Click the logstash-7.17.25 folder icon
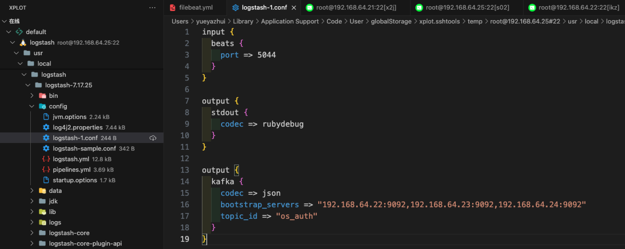Screen dimensions: 625x249 (38, 85)
